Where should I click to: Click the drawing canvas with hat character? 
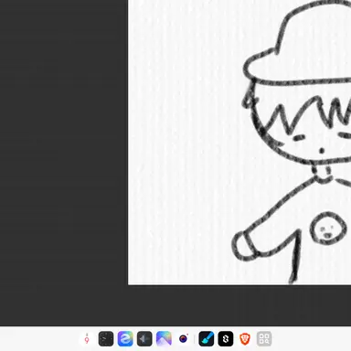239,143
